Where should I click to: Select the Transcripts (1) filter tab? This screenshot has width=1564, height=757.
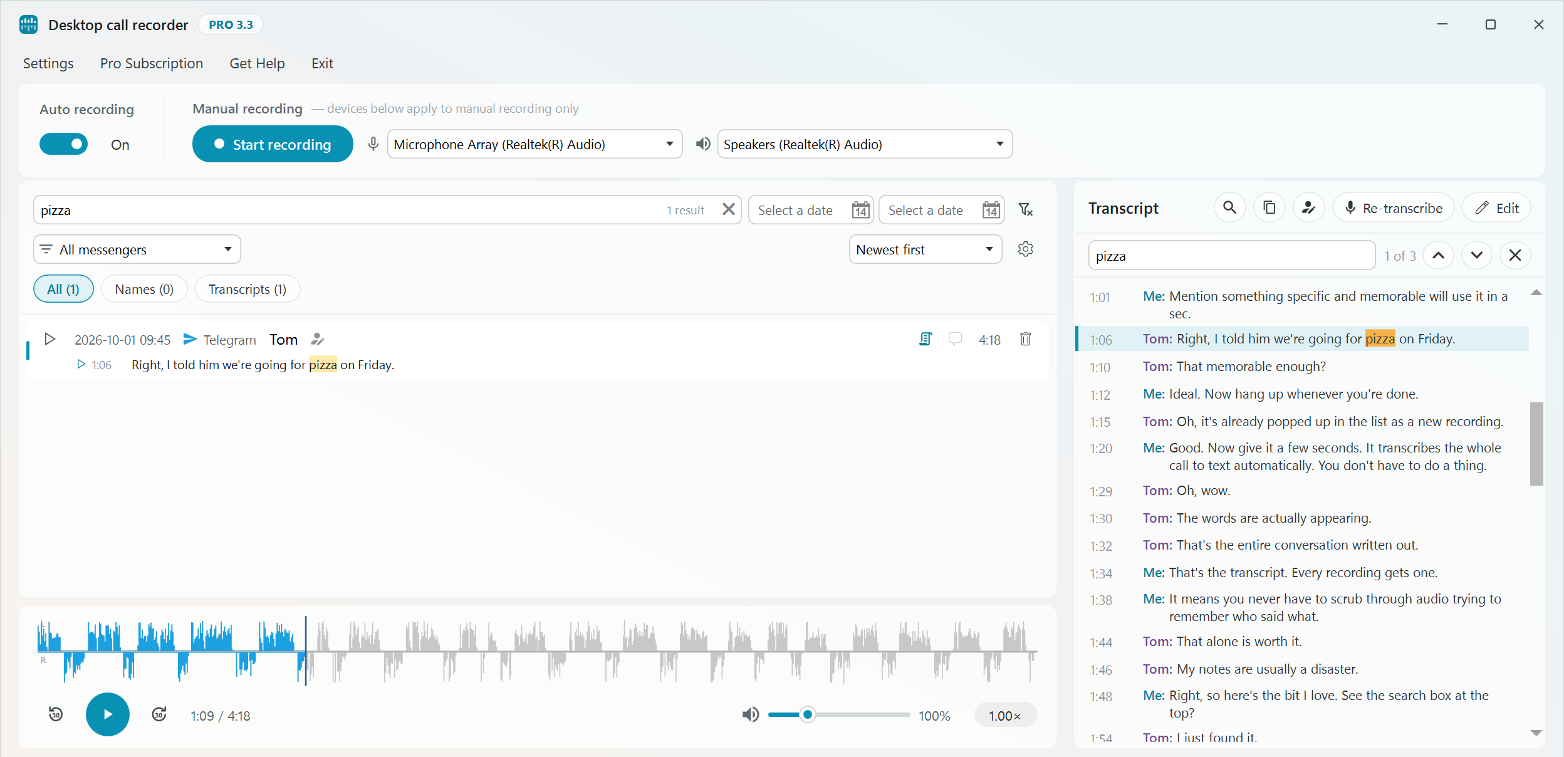[248, 289]
